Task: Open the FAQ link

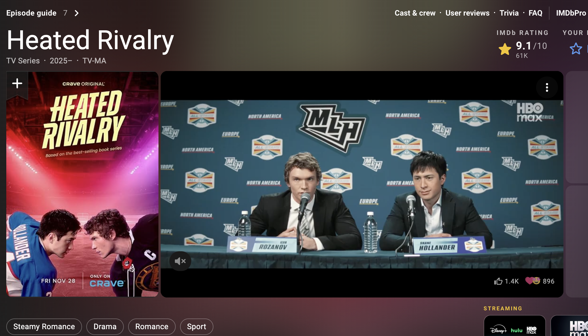Action: tap(536, 13)
